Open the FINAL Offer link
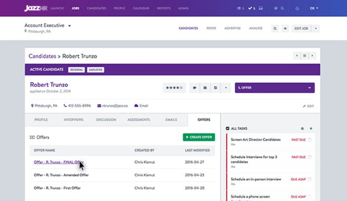The height and width of the screenshot is (201, 347). pos(58,162)
